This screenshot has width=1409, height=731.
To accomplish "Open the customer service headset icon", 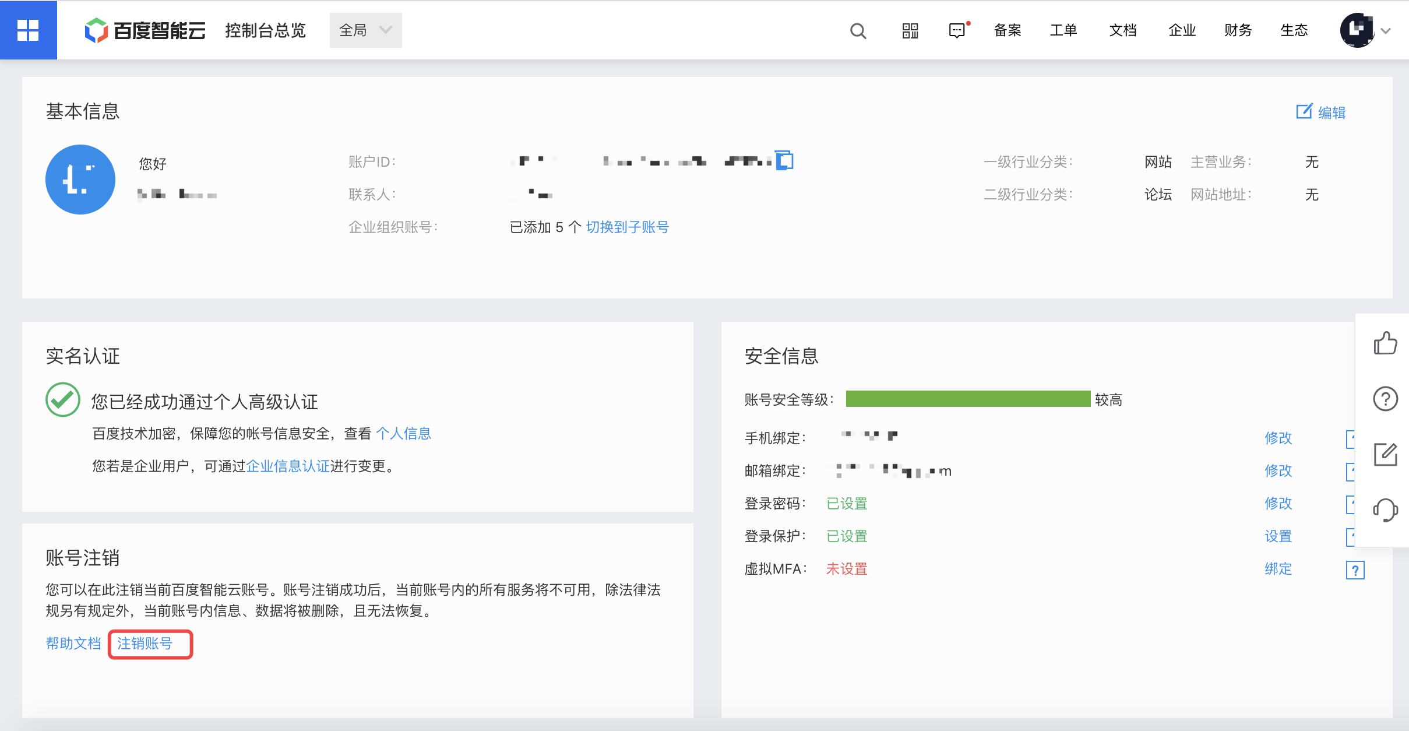I will click(x=1385, y=510).
